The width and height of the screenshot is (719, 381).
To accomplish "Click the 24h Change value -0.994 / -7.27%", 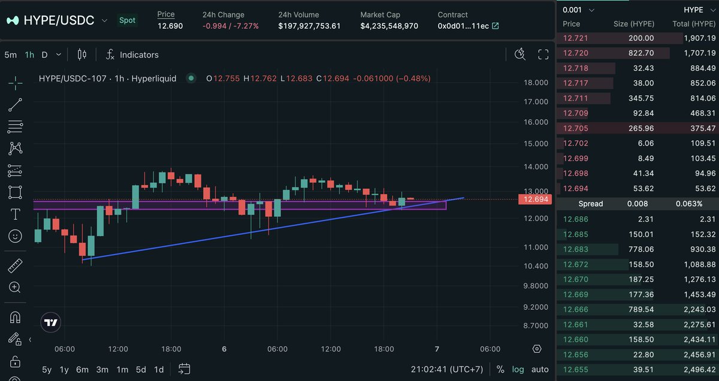I will coord(231,26).
